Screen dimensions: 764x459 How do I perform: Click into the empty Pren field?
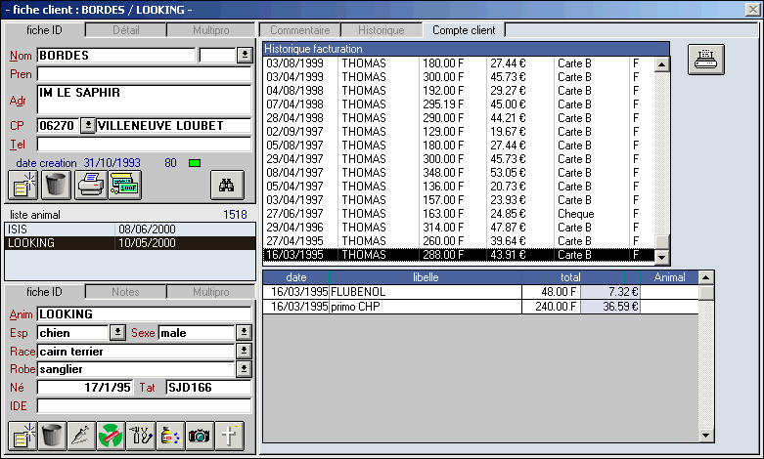(x=144, y=74)
